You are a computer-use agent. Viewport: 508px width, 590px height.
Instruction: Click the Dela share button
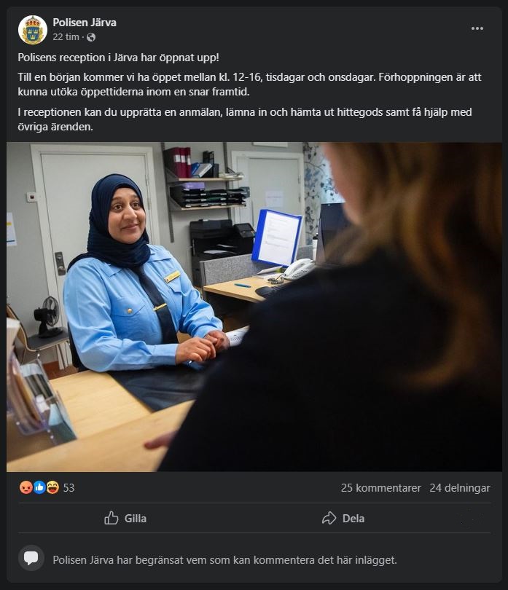[x=343, y=518]
